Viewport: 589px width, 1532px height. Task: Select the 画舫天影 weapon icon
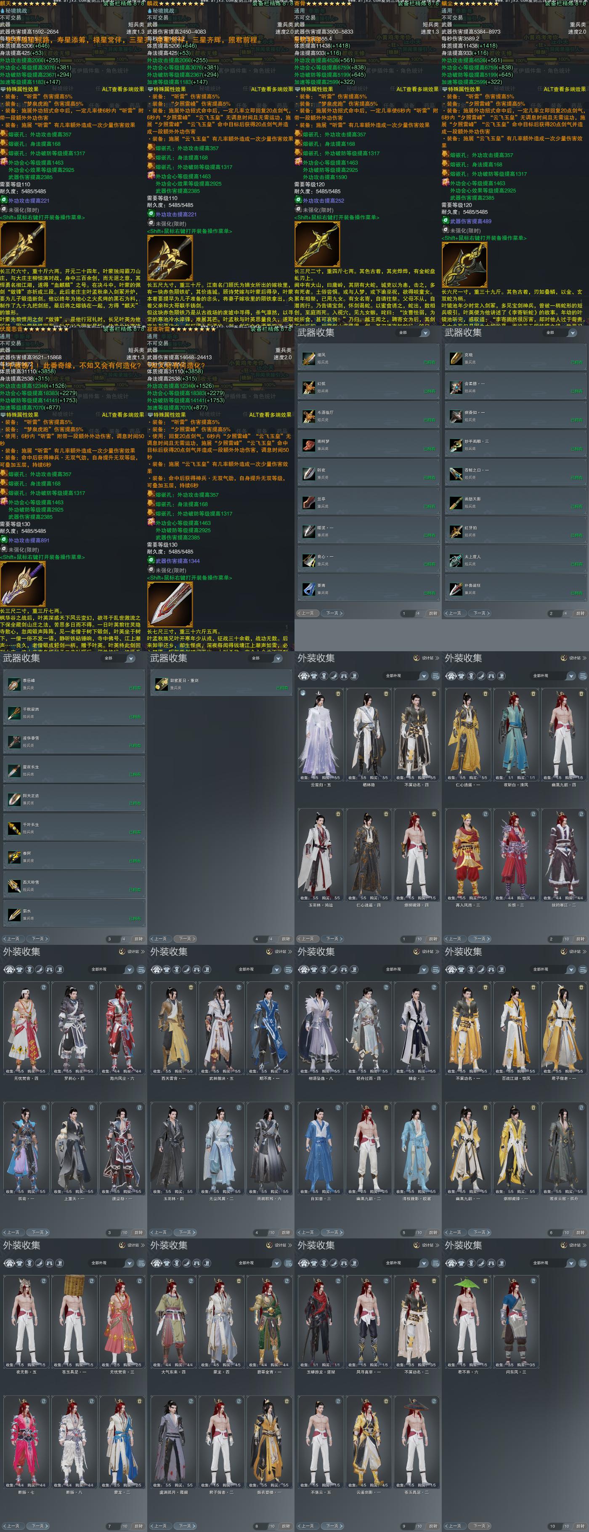(456, 502)
